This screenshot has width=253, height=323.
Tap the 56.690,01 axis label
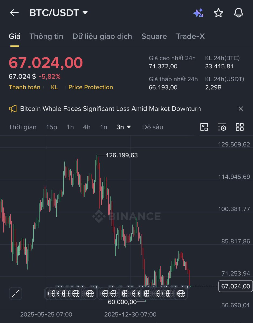236,306
